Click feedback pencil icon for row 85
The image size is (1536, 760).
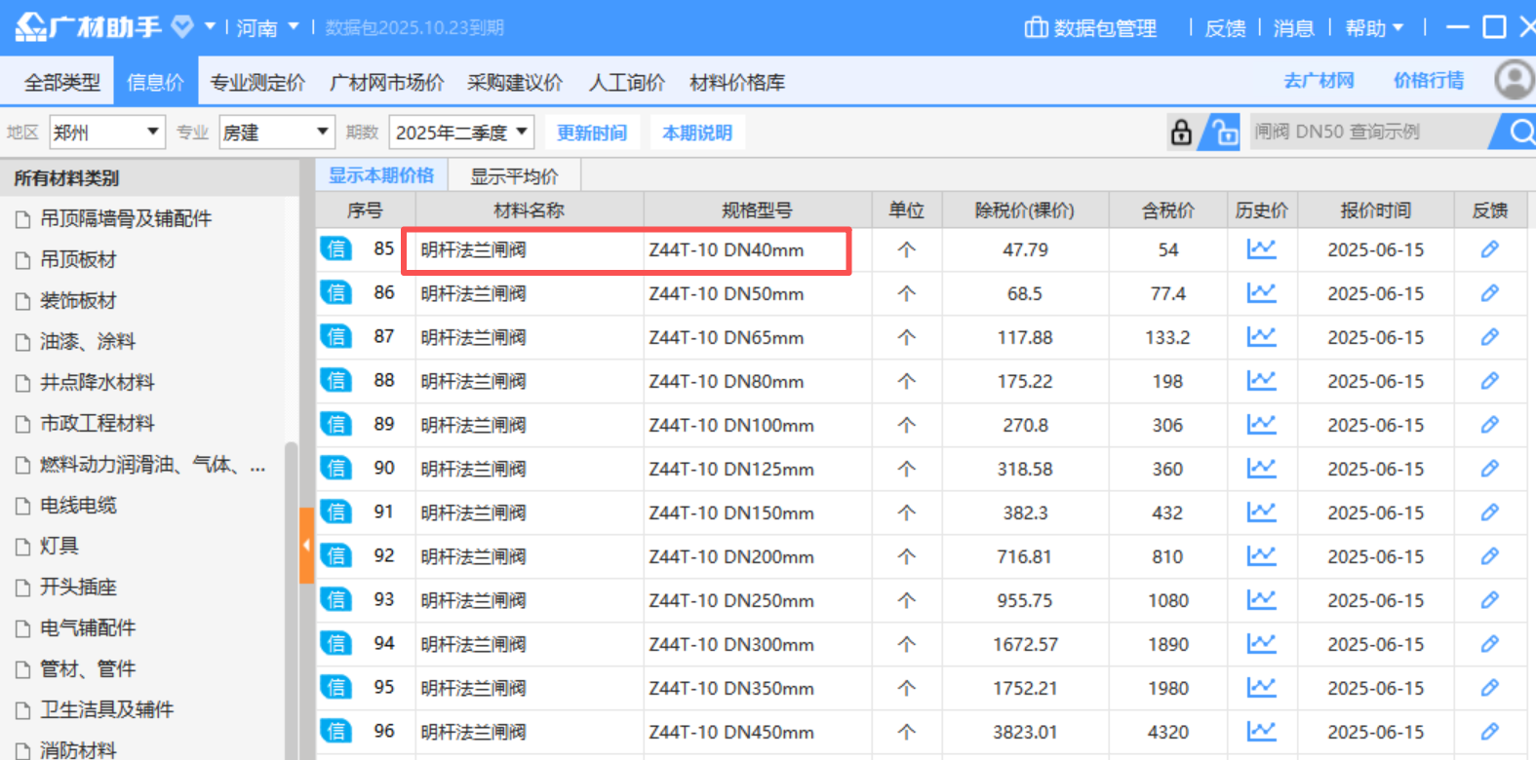1489,249
